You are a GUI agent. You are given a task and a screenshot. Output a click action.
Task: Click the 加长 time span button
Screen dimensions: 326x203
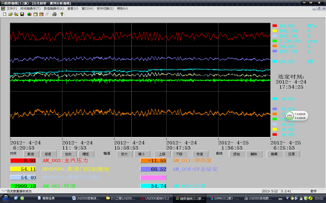click(69, 154)
